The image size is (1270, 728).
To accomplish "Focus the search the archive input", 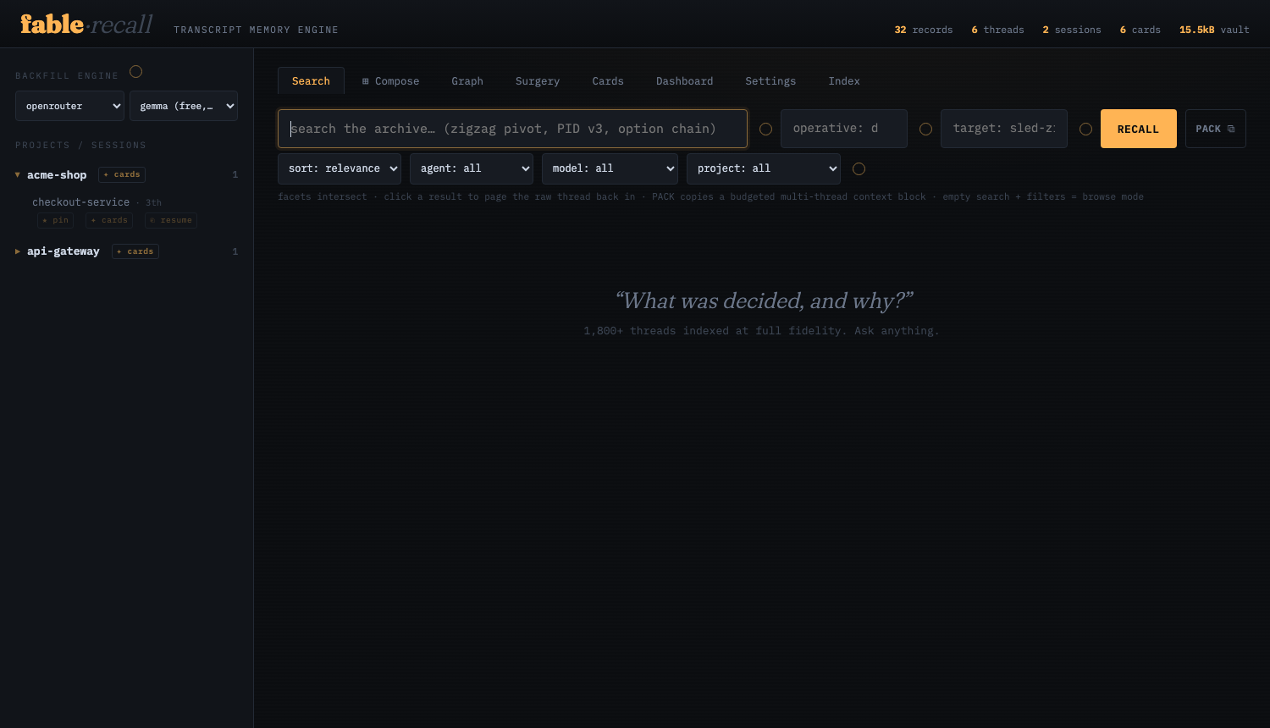I will coord(512,129).
